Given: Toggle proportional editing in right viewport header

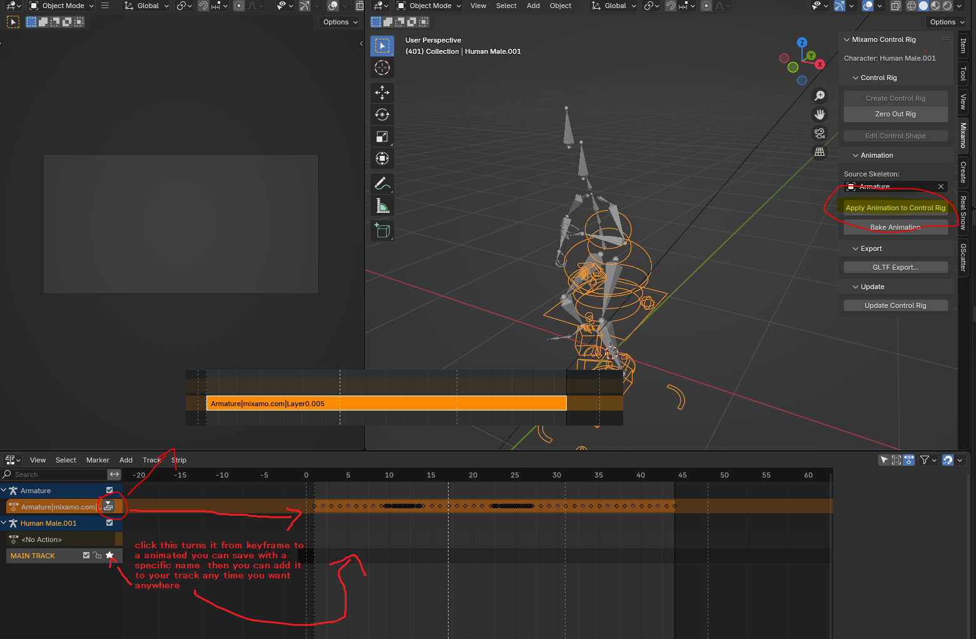Looking at the screenshot, I should (x=706, y=6).
